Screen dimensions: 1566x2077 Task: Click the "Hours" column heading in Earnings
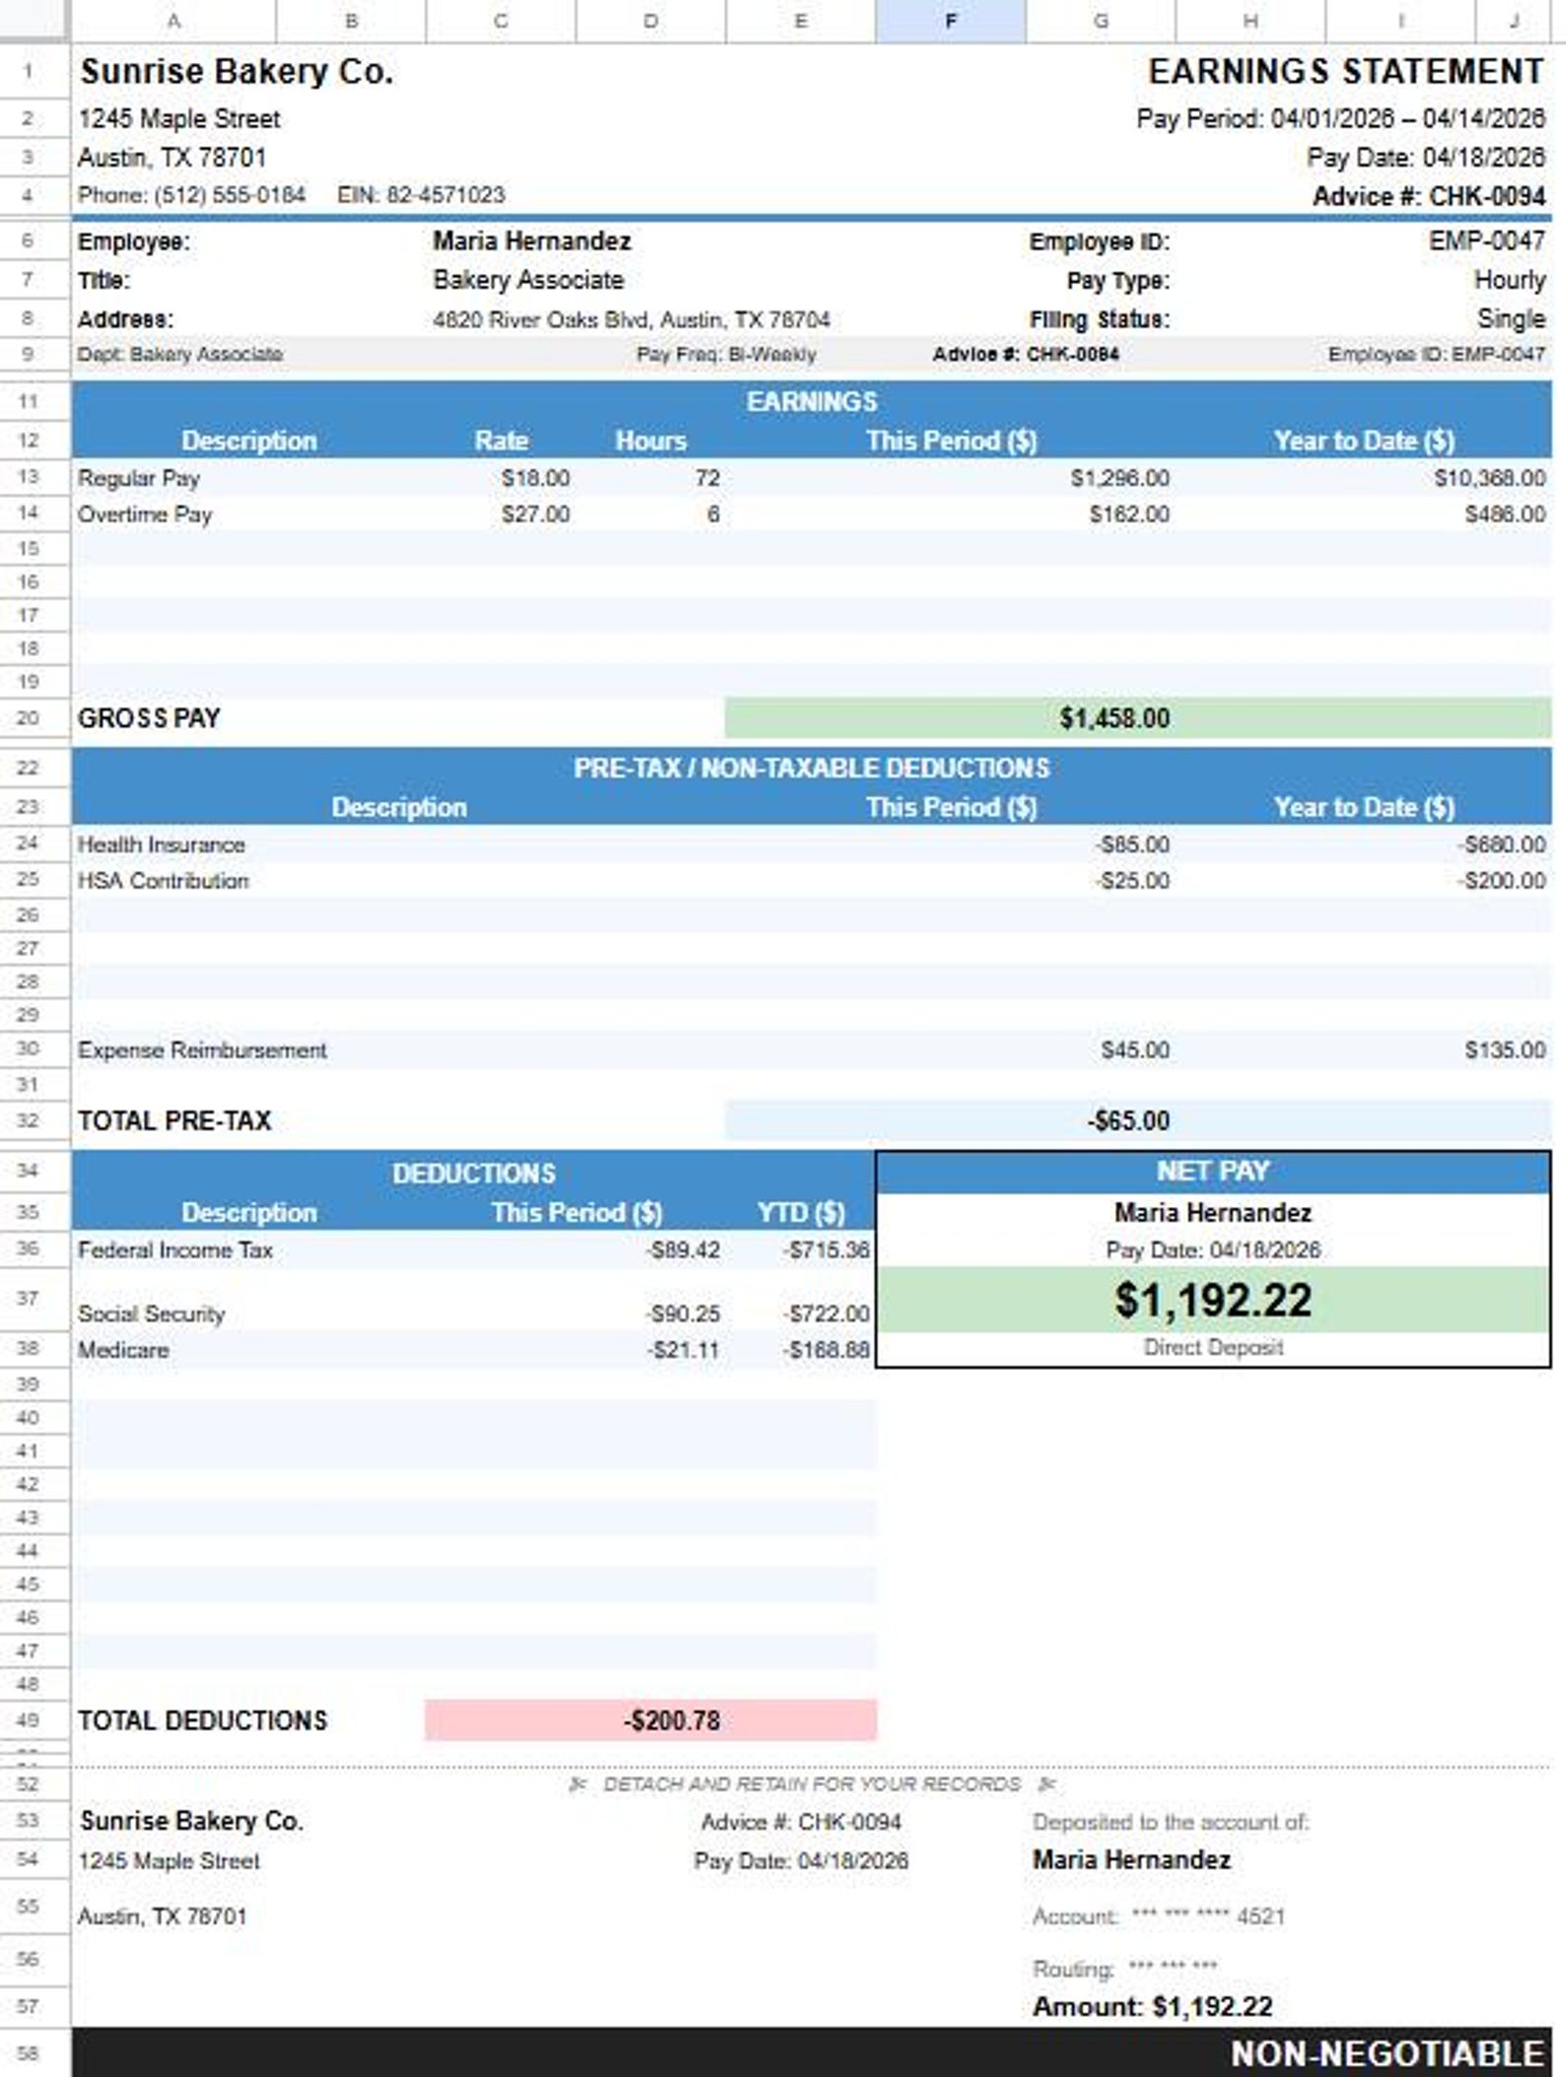(651, 440)
